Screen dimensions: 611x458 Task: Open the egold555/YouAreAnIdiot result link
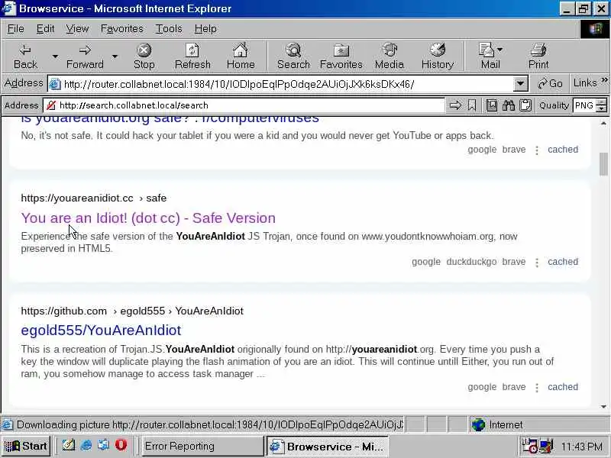101,331
